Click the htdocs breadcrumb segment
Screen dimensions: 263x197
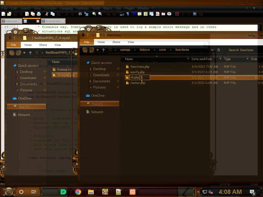[x=145, y=50]
